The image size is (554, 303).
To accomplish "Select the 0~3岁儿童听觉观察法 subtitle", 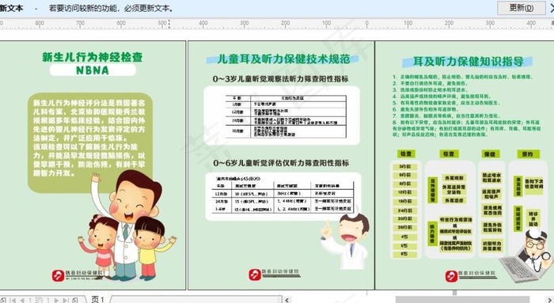I will (x=280, y=79).
